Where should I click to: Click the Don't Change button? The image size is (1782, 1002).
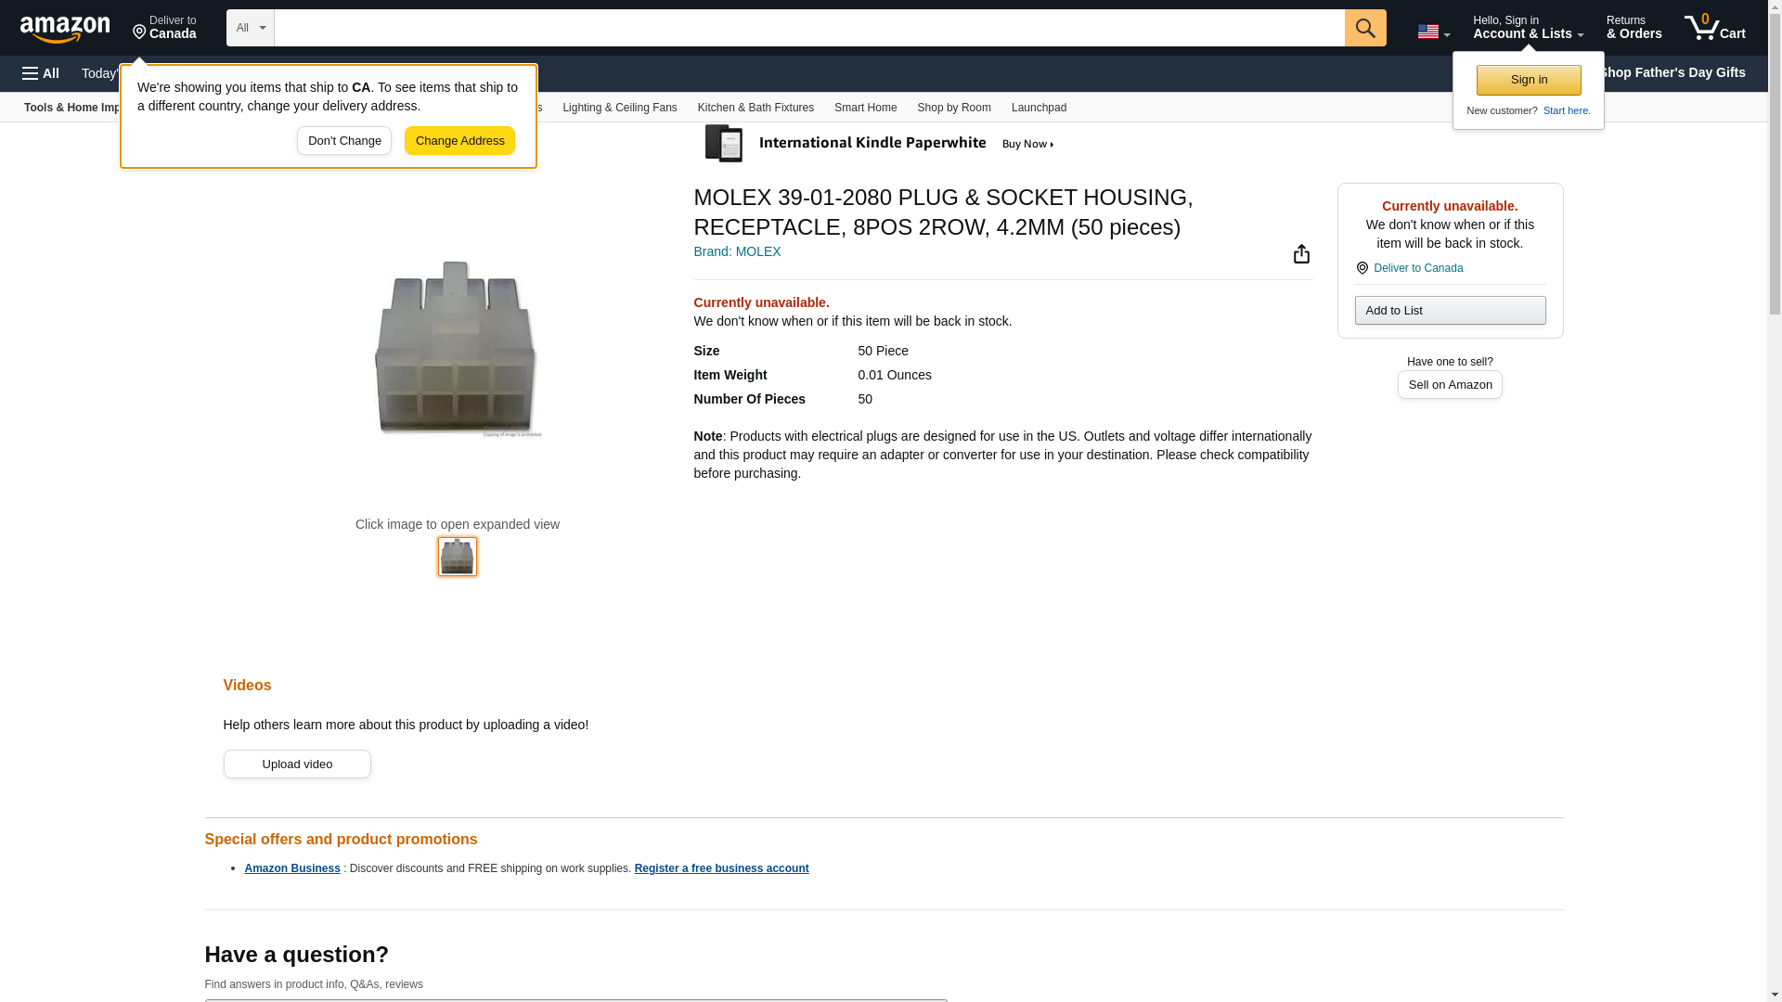[344, 141]
